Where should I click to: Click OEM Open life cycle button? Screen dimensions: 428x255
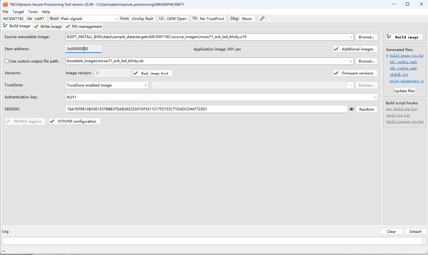(x=177, y=18)
